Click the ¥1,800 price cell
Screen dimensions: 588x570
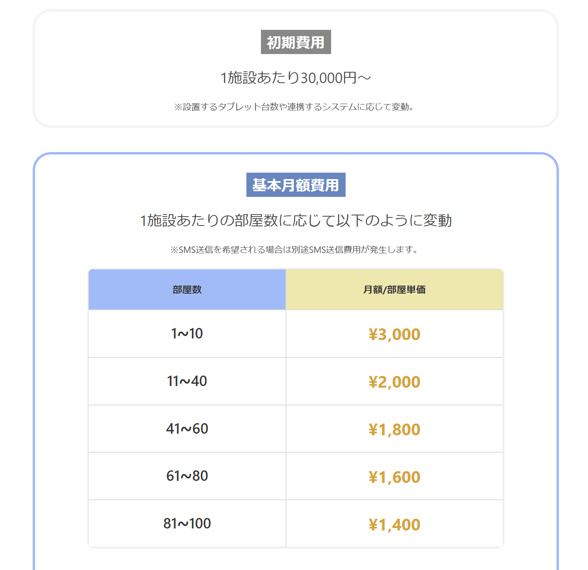[x=394, y=430]
